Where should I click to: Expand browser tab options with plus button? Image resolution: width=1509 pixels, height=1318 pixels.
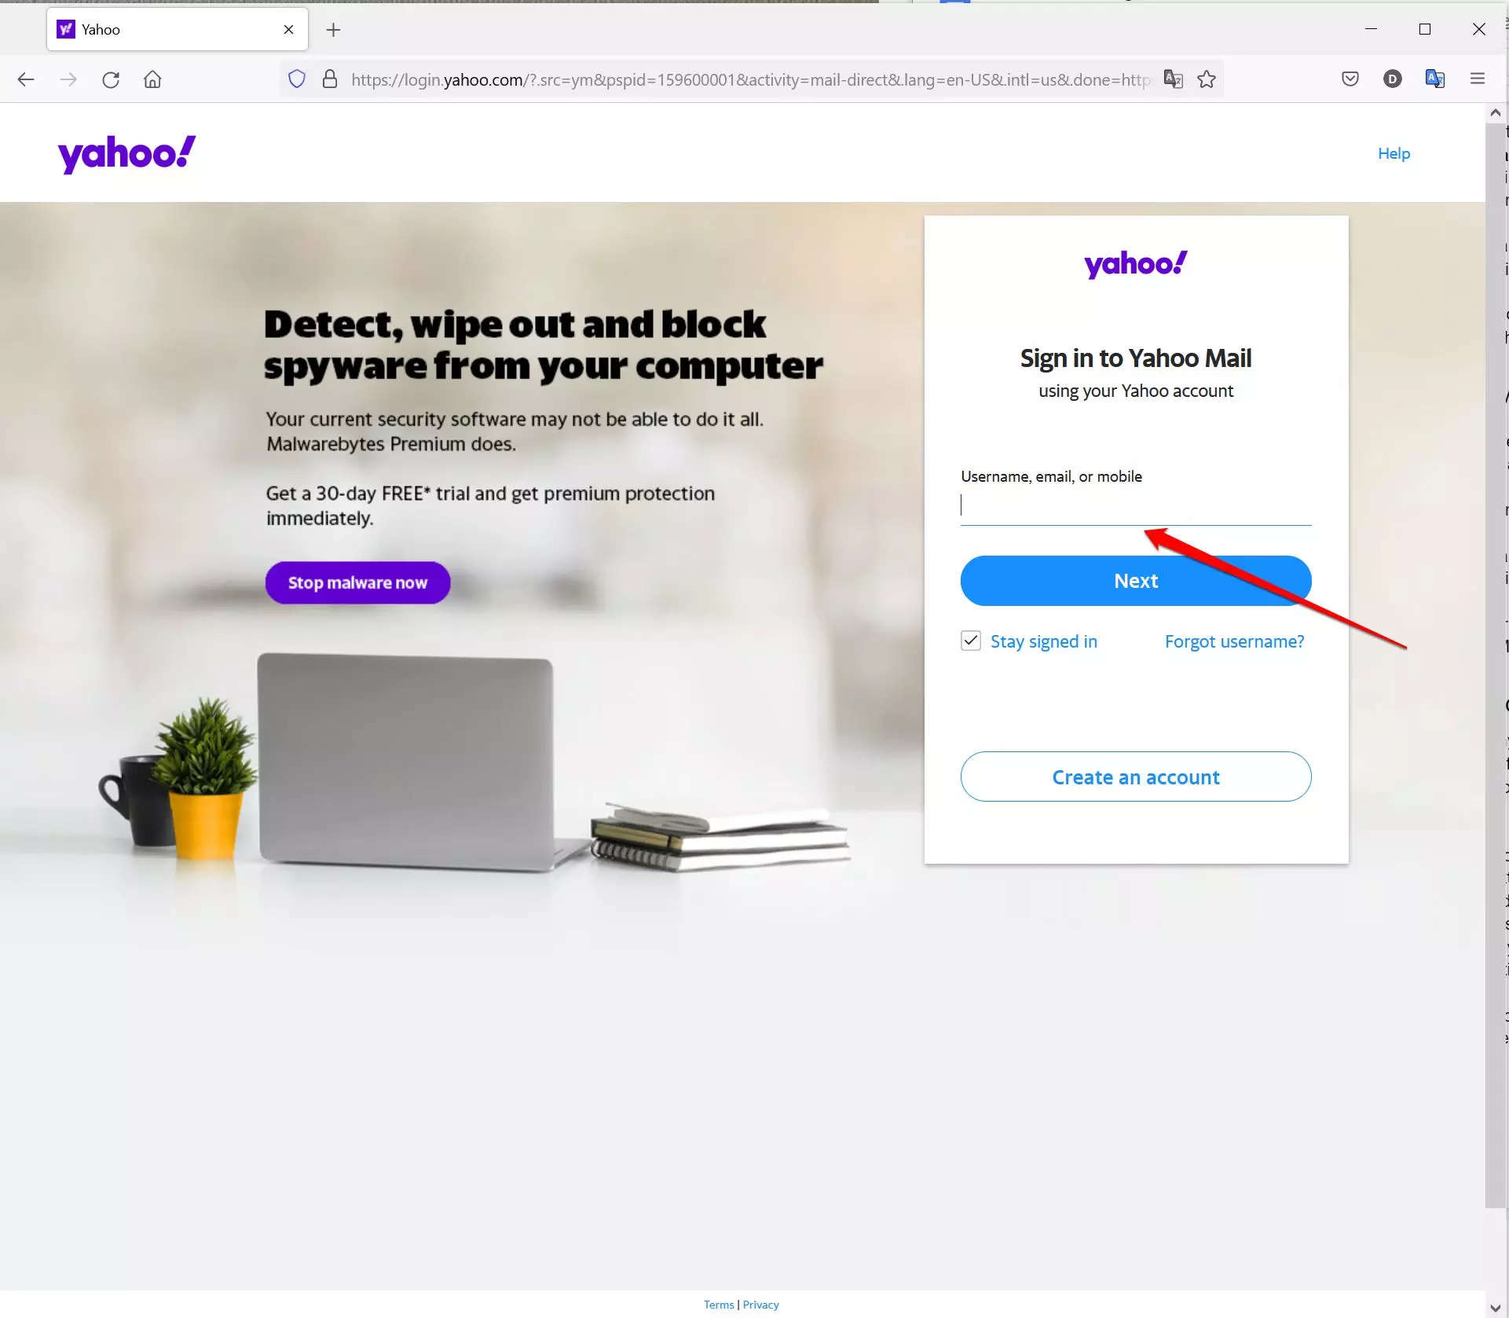[334, 28]
